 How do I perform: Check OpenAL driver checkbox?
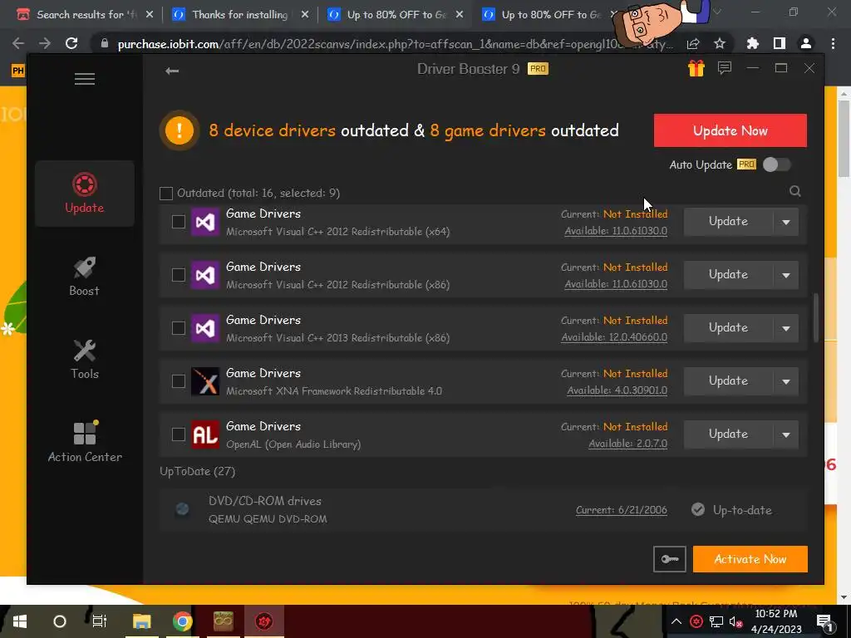[179, 434]
